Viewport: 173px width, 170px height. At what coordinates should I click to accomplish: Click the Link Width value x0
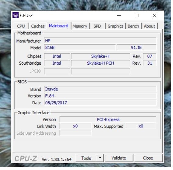pyautogui.click(x=75, y=126)
